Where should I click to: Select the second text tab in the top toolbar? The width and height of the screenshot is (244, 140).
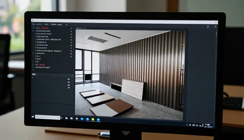coord(47,24)
